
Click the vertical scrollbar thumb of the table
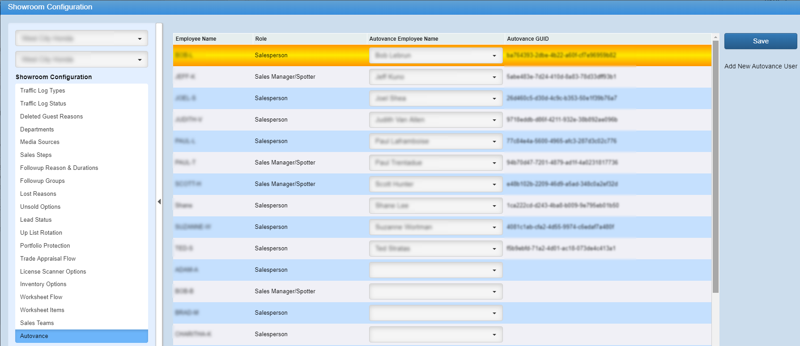(x=715, y=165)
